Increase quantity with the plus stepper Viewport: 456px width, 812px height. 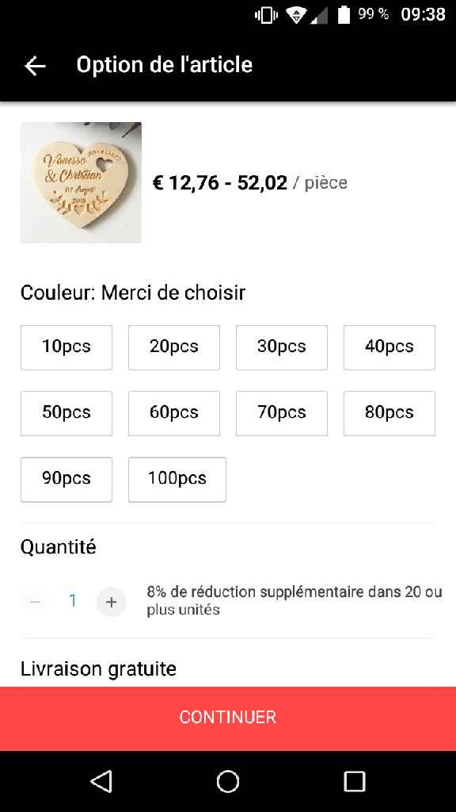(x=112, y=602)
